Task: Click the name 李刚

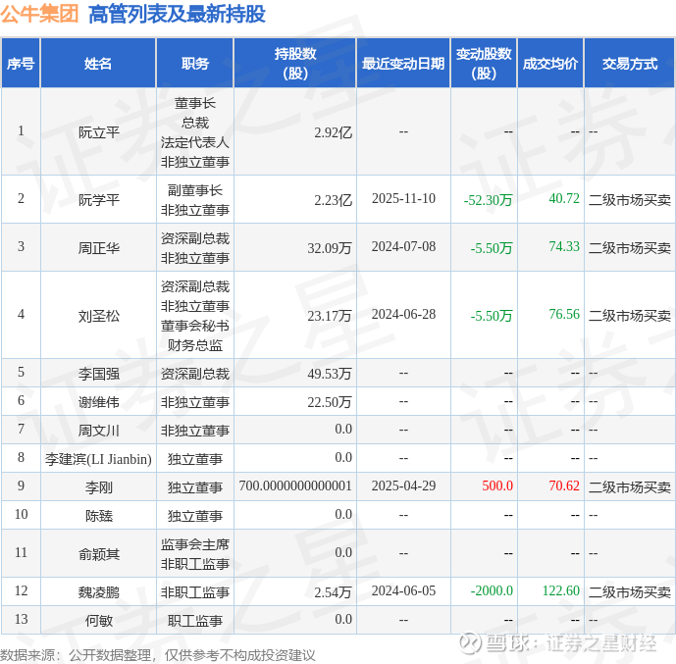Action: click(x=99, y=487)
